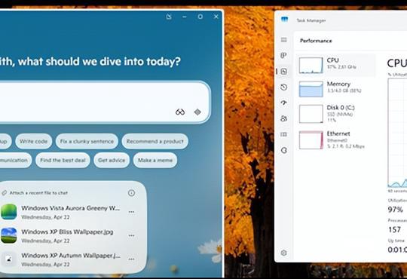The image size is (407, 279).
Task: Minimize the Copilot window
Action: 185,17
